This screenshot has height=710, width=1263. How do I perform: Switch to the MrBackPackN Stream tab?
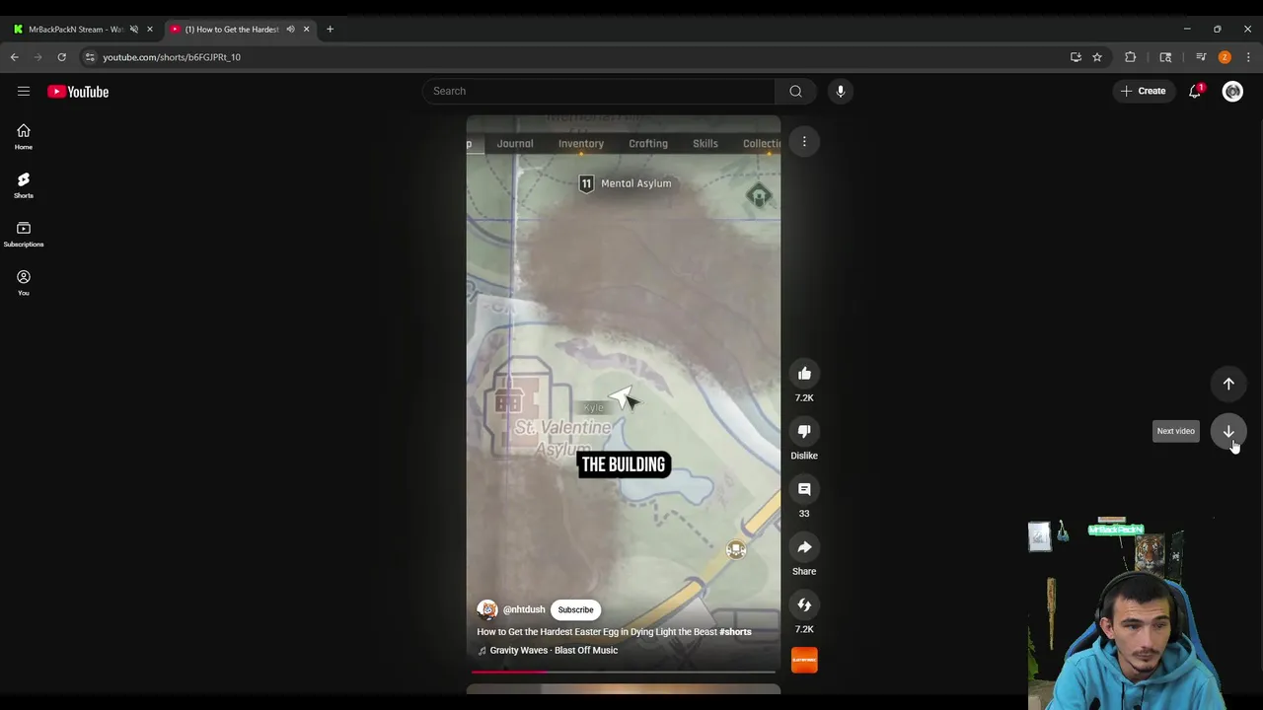[74, 30]
